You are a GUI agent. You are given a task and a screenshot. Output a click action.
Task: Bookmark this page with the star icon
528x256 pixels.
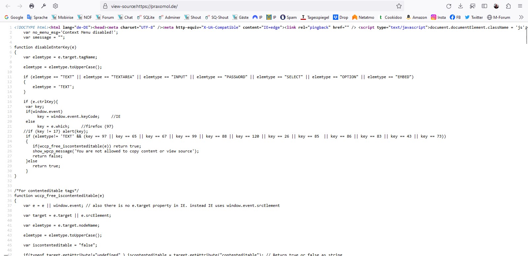(399, 6)
